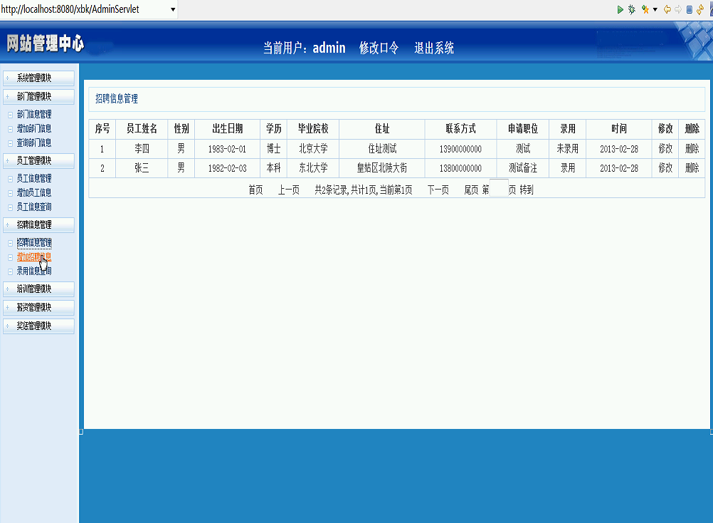The width and height of the screenshot is (713, 523).
Task: Click the URL address field
Action: [x=84, y=9]
